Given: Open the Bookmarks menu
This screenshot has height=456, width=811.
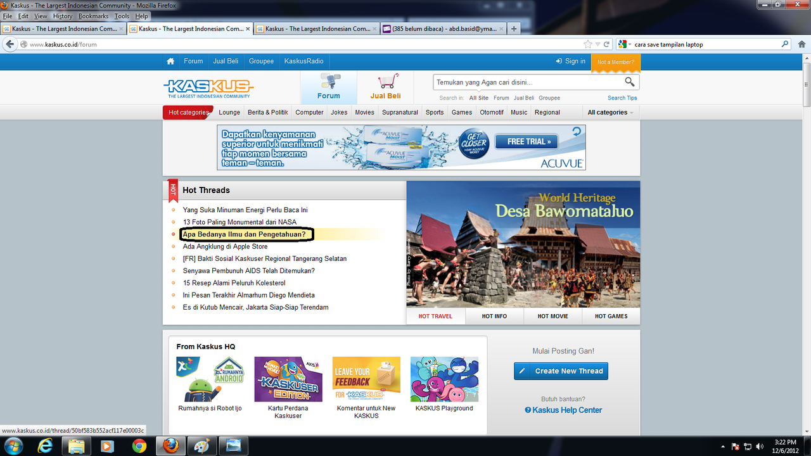Looking at the screenshot, I should pos(93,16).
